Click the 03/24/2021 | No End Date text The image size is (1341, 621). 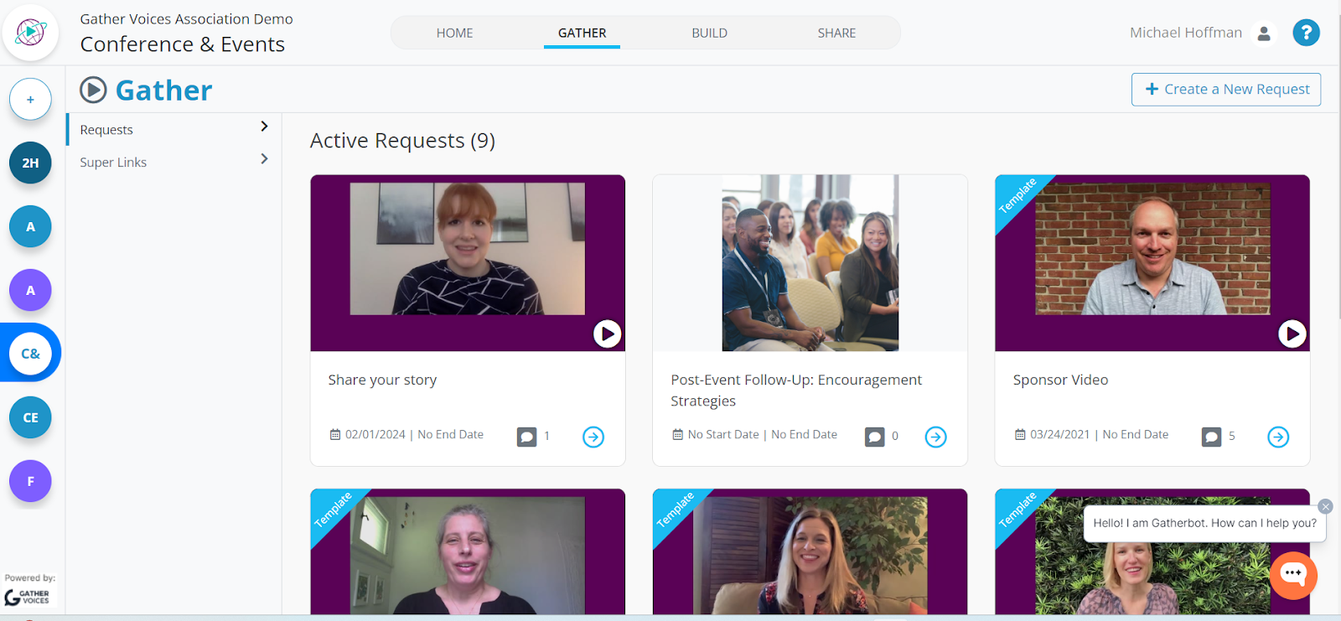point(1099,434)
